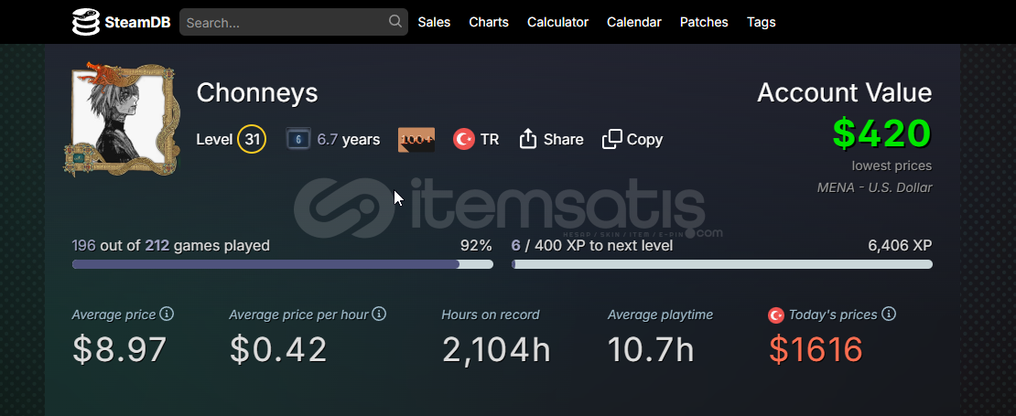Click the $1616 today's prices value

816,349
